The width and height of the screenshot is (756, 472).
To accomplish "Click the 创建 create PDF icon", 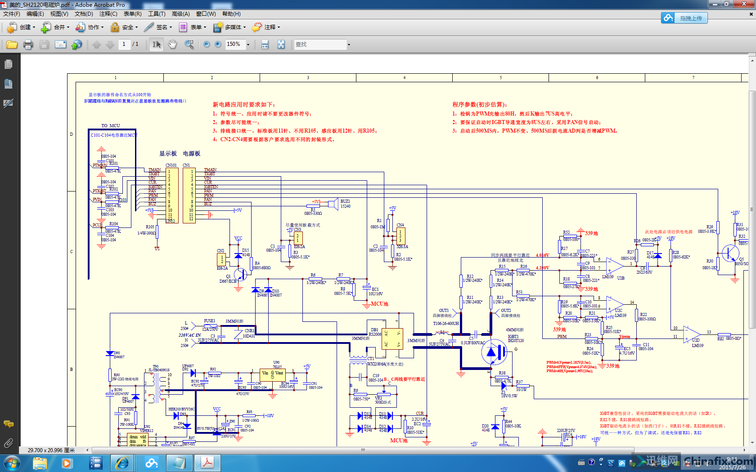I will point(12,27).
